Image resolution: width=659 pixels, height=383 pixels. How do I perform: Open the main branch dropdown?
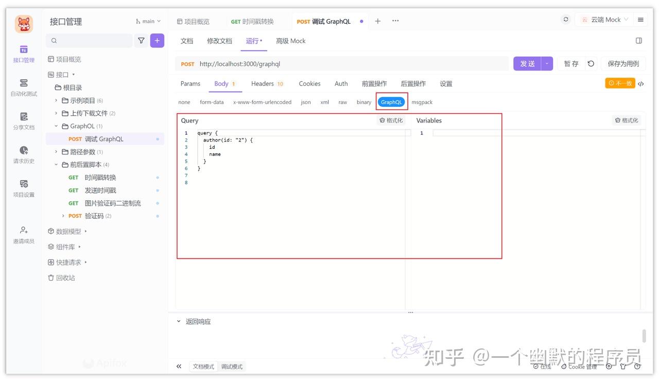point(148,21)
